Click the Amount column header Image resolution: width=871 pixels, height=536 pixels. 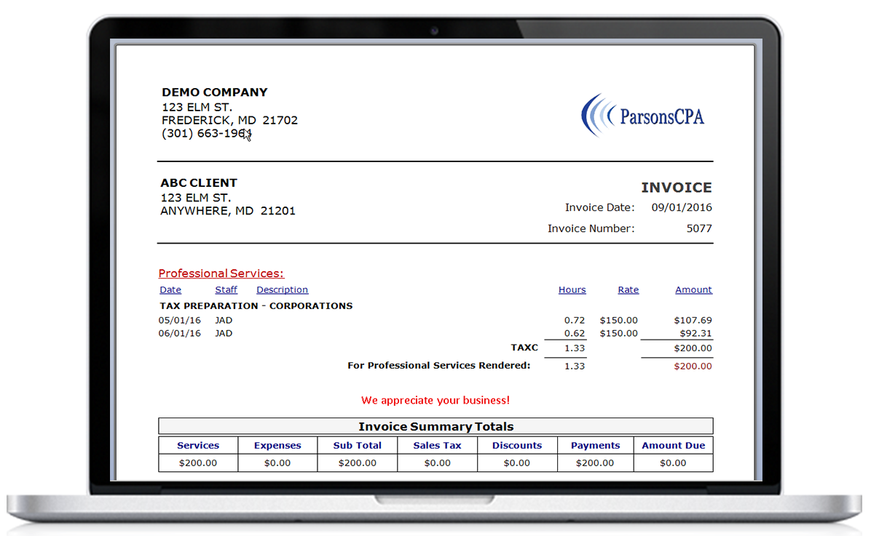pyautogui.click(x=693, y=289)
